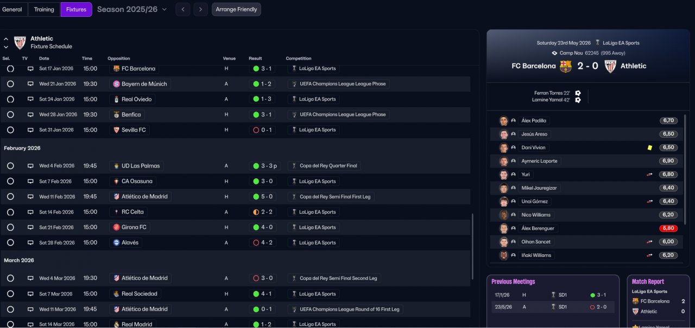Select the Girona FC fixture radio
695x328 pixels.
click(x=10, y=227)
